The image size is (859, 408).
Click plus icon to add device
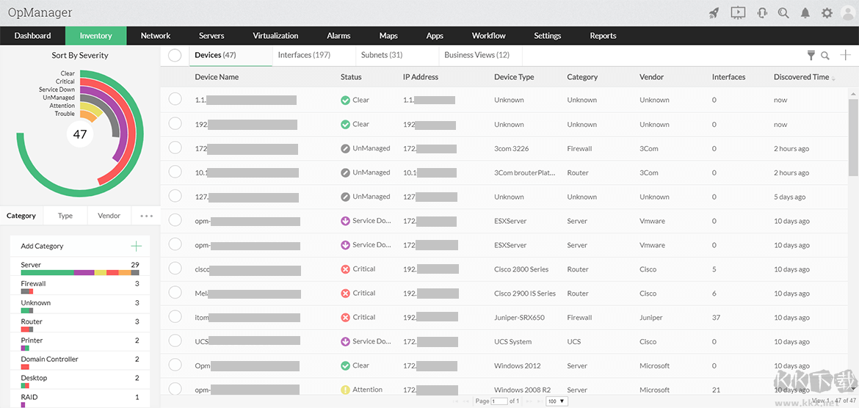[x=846, y=55]
